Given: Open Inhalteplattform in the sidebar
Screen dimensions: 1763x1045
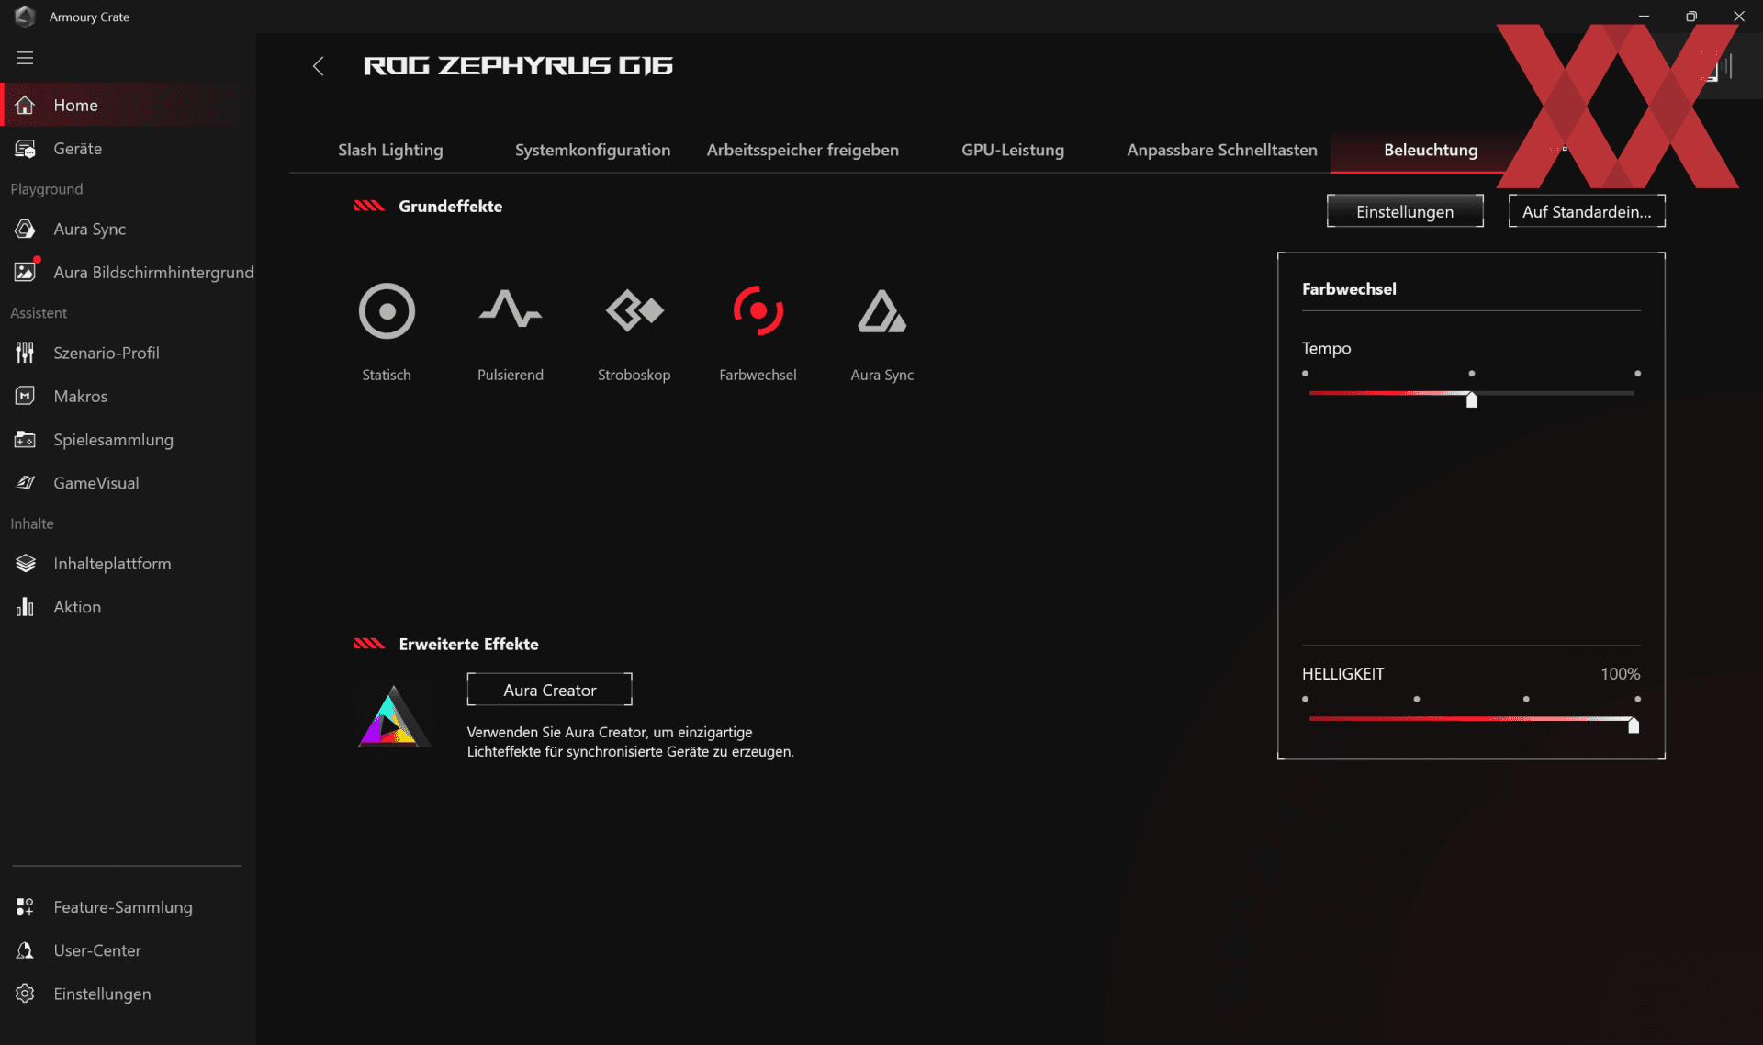Looking at the screenshot, I should [x=127, y=564].
